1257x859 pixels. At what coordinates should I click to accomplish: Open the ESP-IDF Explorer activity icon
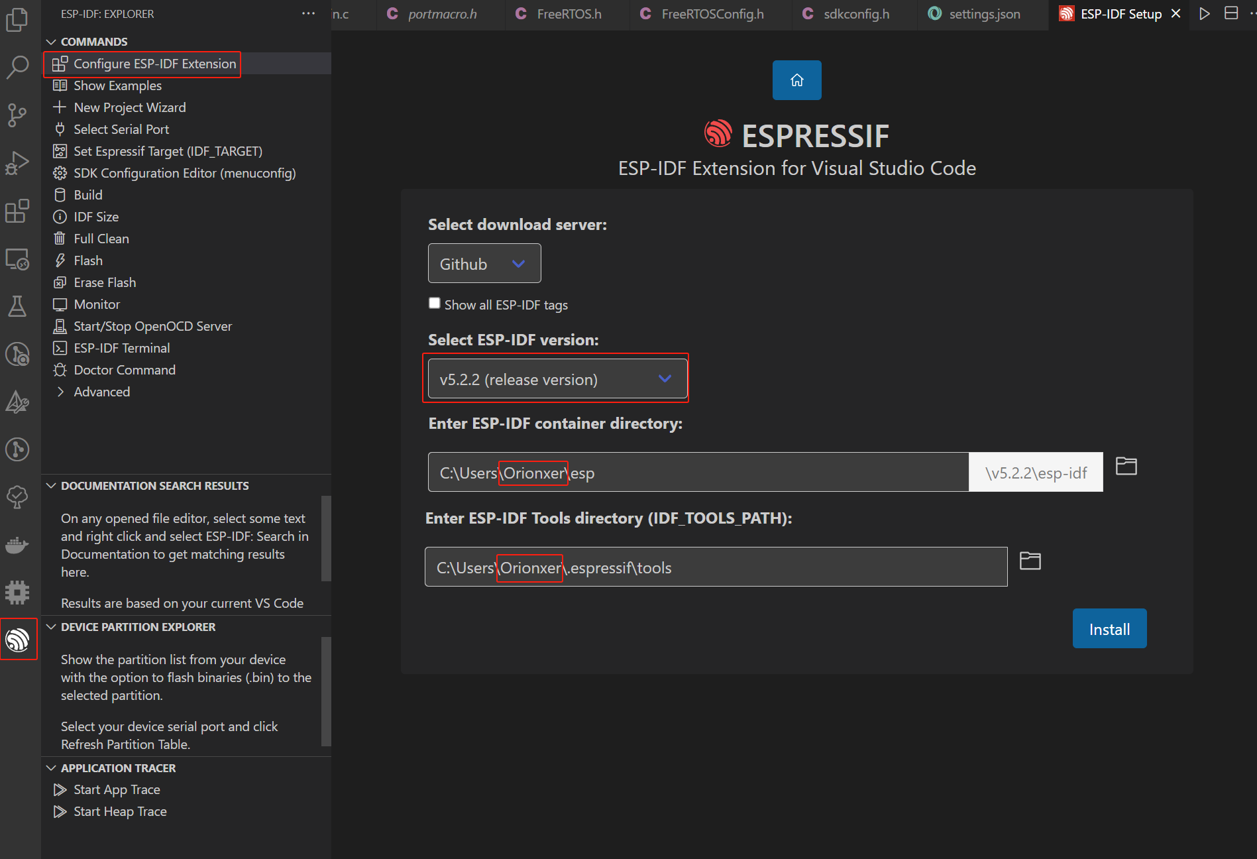click(18, 640)
